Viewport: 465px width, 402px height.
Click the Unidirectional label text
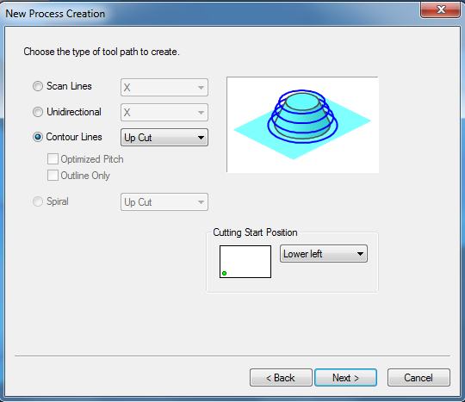[74, 112]
